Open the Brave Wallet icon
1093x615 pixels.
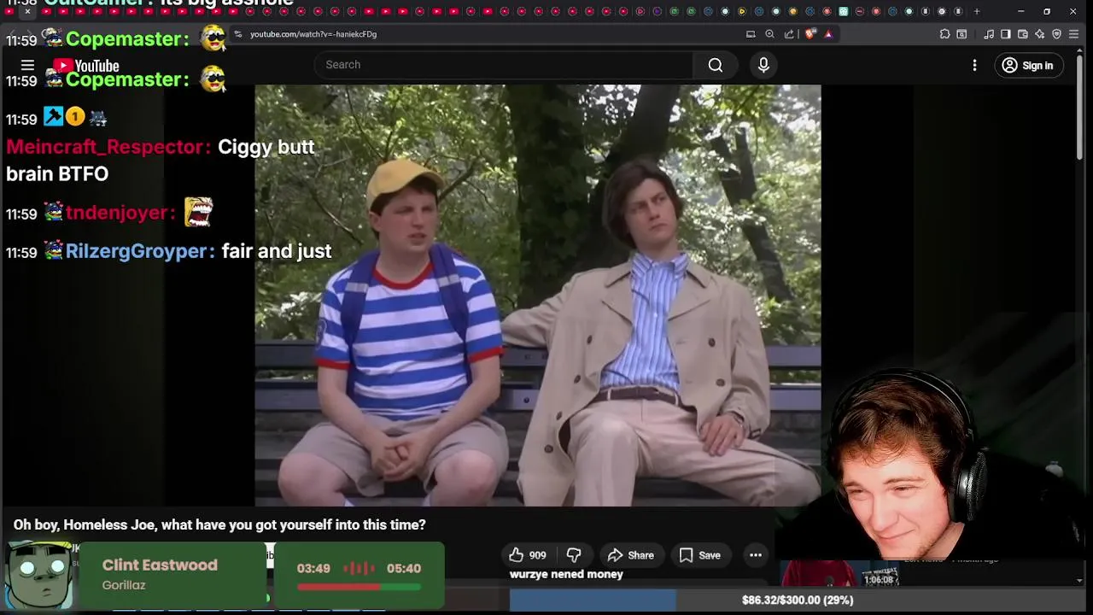click(x=1023, y=34)
